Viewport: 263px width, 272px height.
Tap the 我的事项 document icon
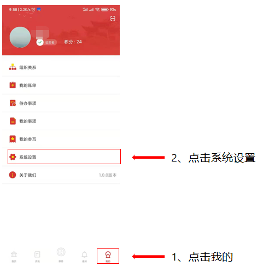point(13,121)
